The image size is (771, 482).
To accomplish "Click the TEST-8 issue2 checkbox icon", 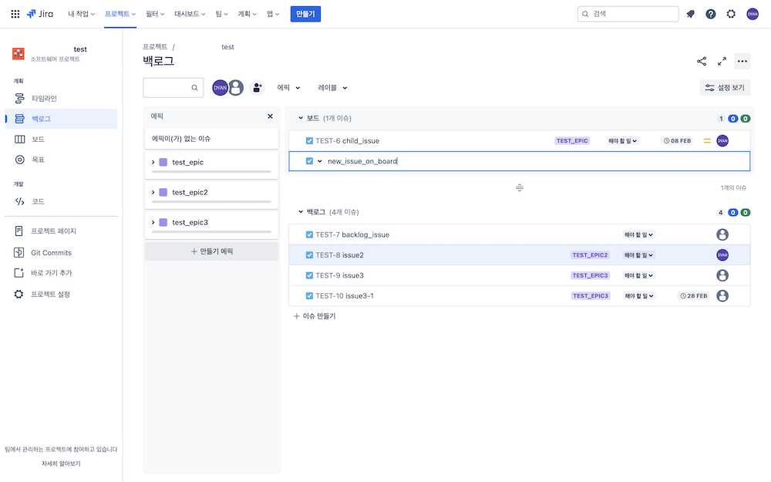I will tap(309, 255).
